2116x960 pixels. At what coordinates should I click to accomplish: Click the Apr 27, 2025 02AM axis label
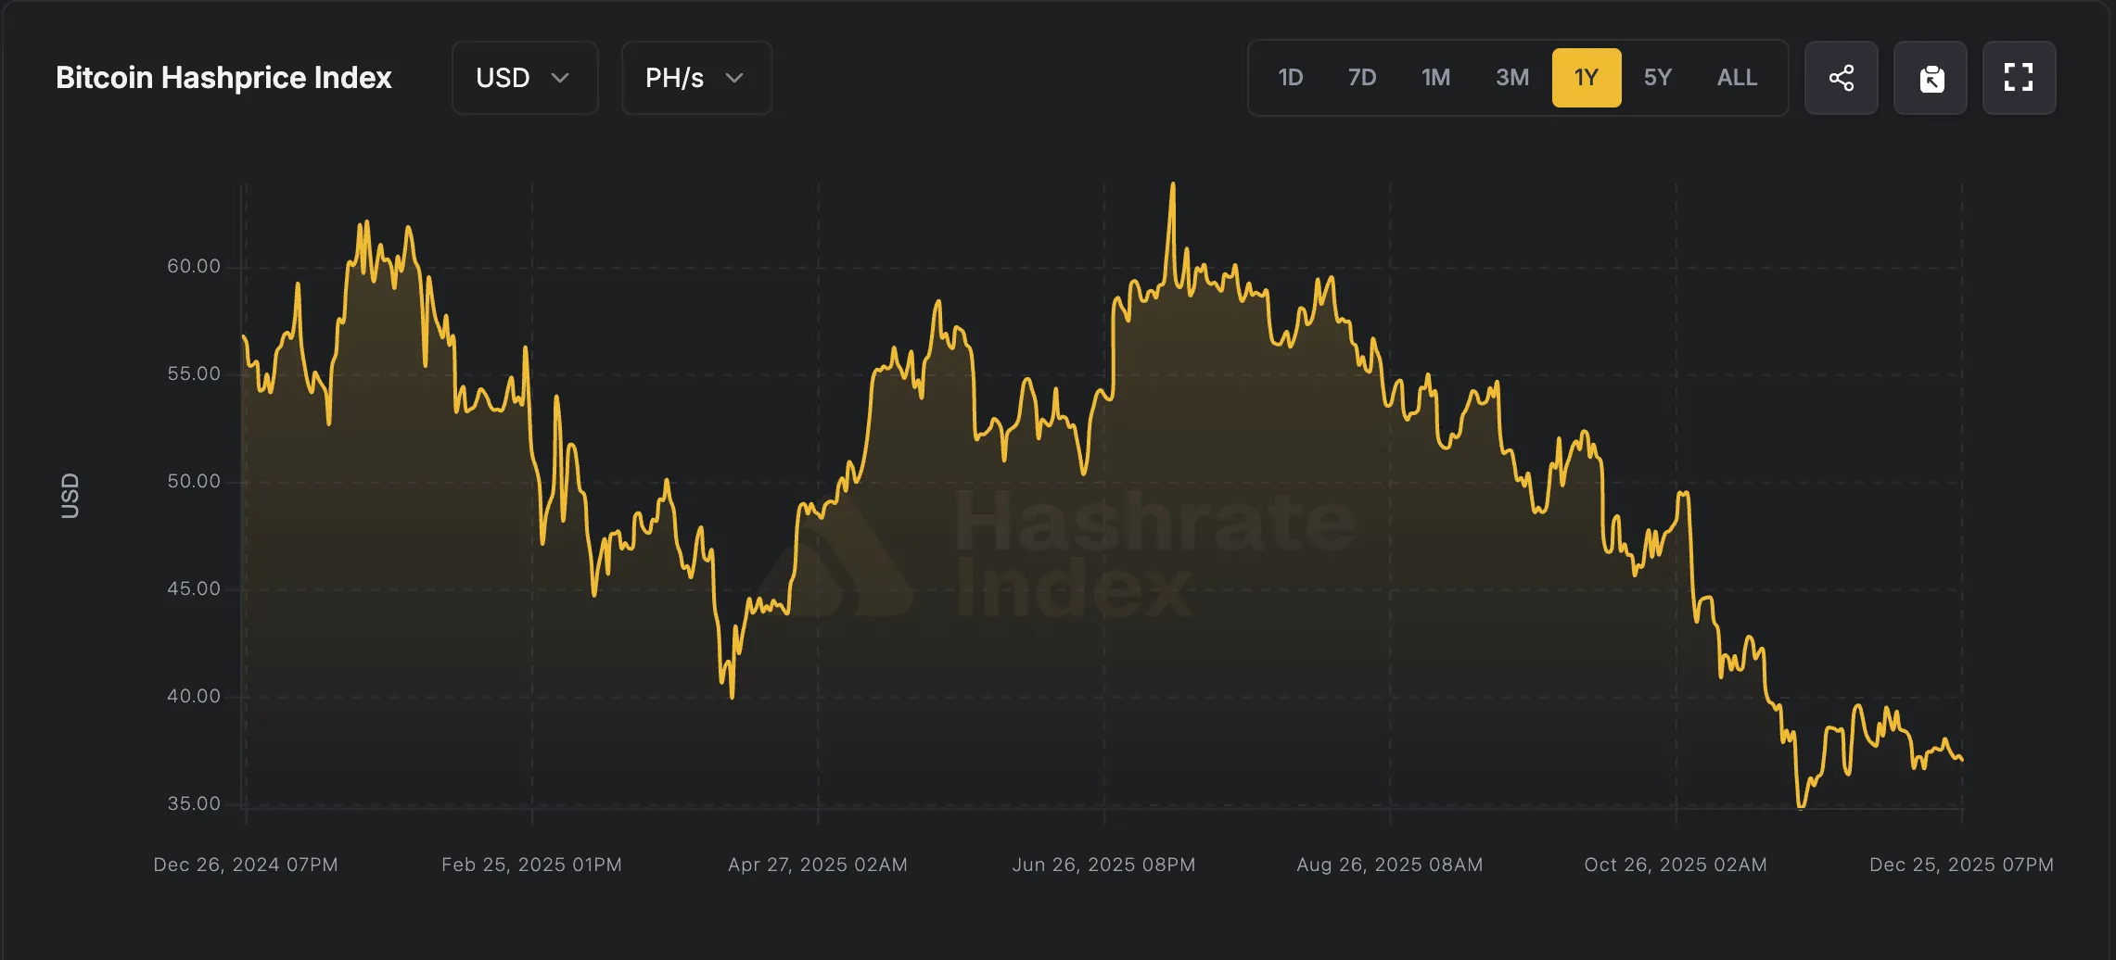click(817, 865)
